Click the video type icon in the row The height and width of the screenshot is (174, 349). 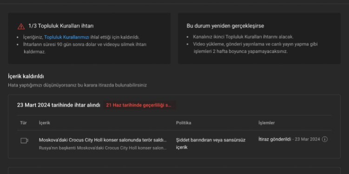(x=24, y=141)
